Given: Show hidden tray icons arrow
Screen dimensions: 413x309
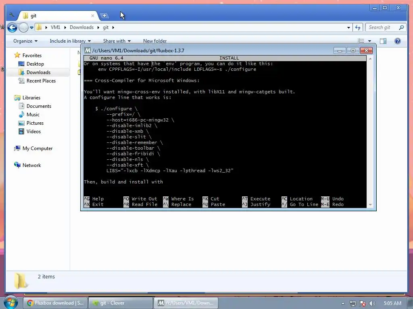Looking at the screenshot, I should tap(343, 303).
